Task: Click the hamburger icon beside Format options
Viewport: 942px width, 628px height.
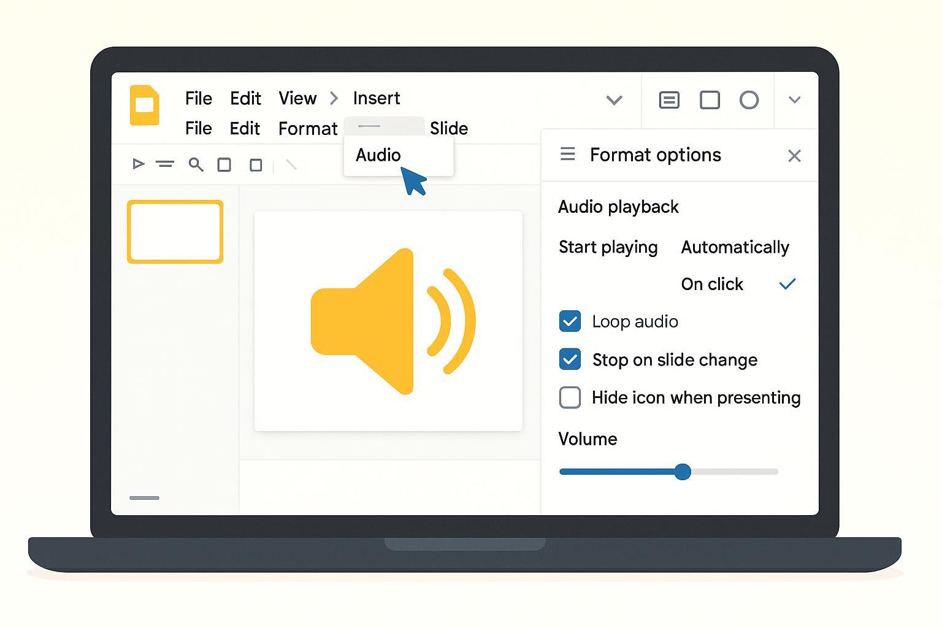Action: [568, 154]
